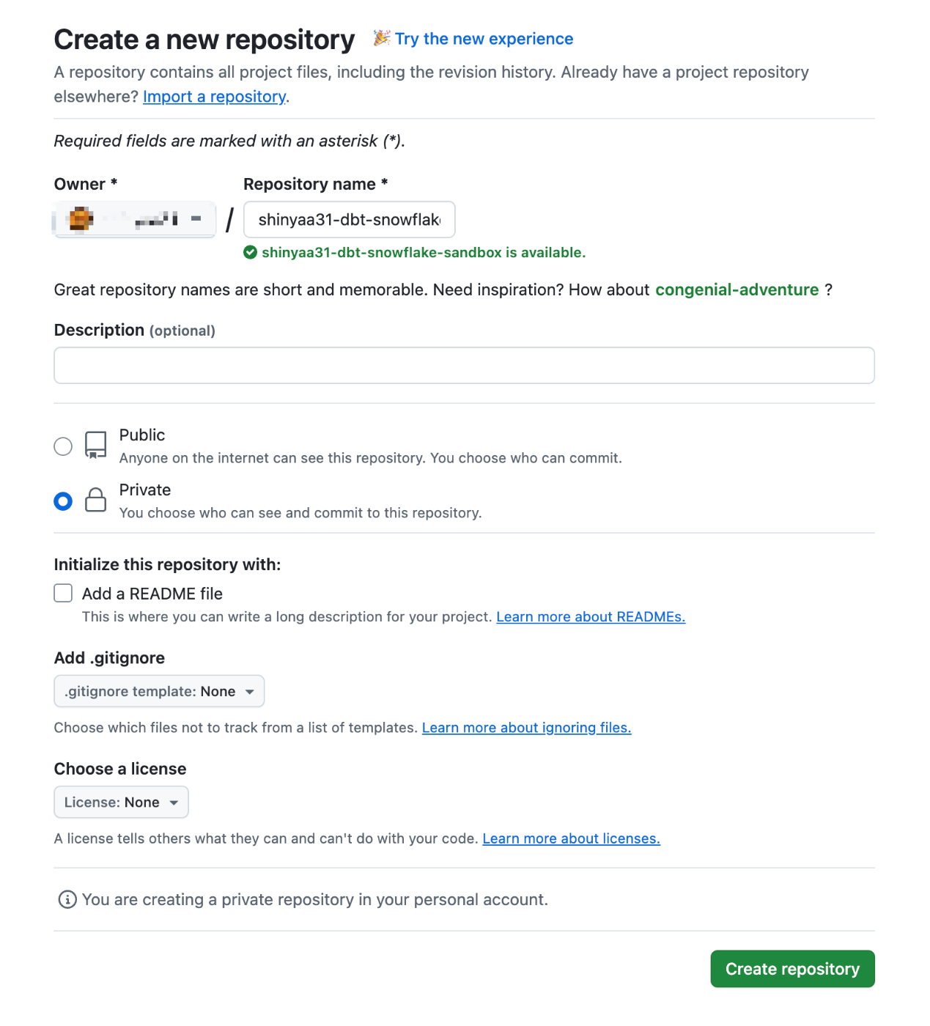Enable the Add a README file checkbox
The width and height of the screenshot is (930, 1026).
click(63, 593)
